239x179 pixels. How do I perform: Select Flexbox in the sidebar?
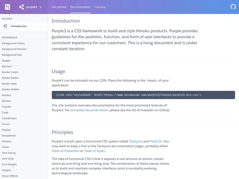[7, 141]
